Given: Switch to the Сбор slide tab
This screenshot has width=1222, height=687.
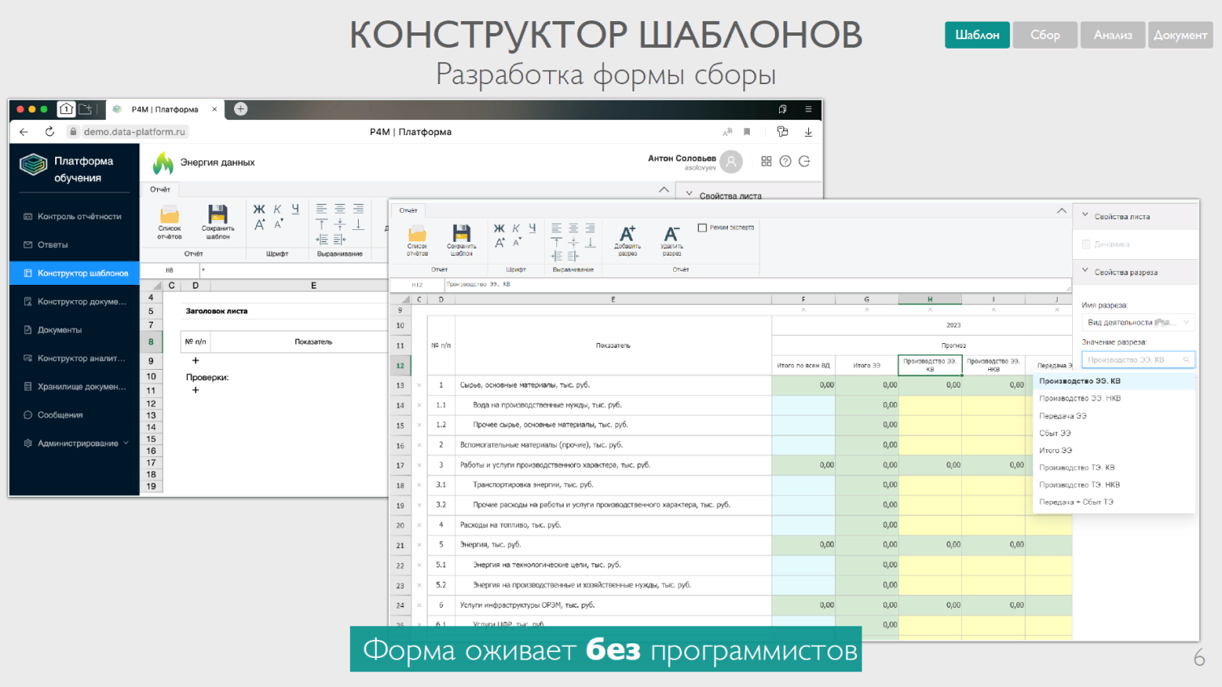Looking at the screenshot, I should point(1045,35).
